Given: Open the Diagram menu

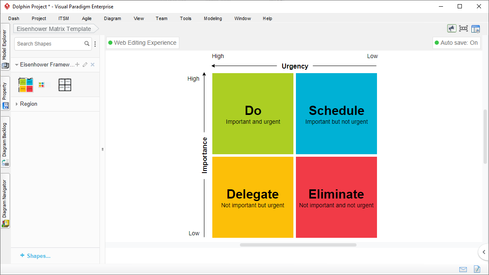Looking at the screenshot, I should [x=112, y=18].
